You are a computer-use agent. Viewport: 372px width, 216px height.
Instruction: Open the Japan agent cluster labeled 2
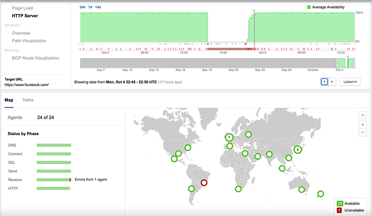pos(298,150)
